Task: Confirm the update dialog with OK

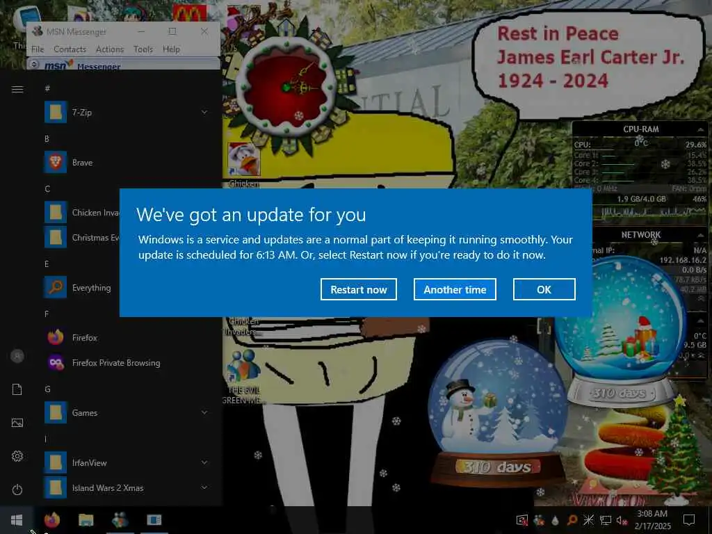Action: pyautogui.click(x=544, y=289)
